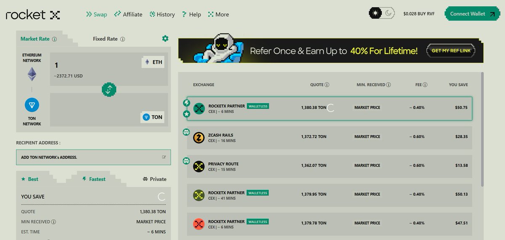Select the Privacy Route exchange row

tap(330, 166)
